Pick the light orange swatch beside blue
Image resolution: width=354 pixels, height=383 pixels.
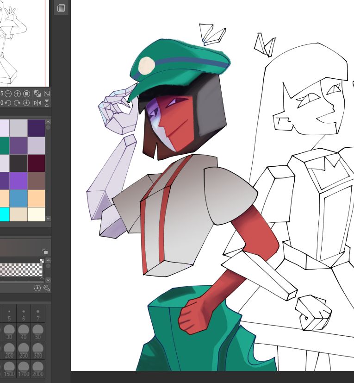click(37, 198)
